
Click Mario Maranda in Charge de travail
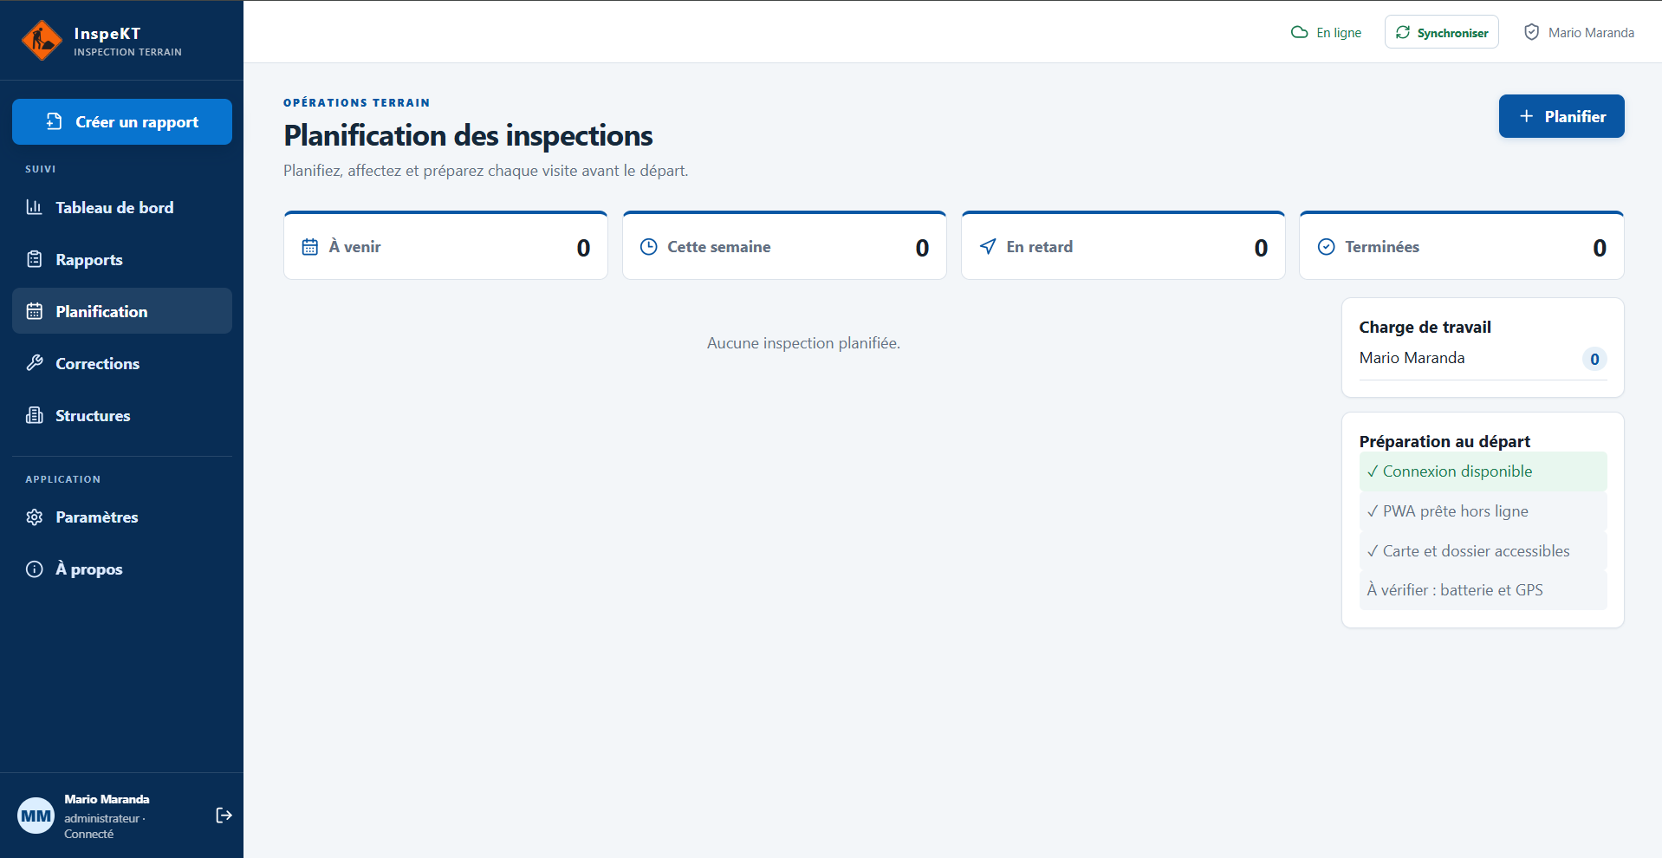point(1412,358)
